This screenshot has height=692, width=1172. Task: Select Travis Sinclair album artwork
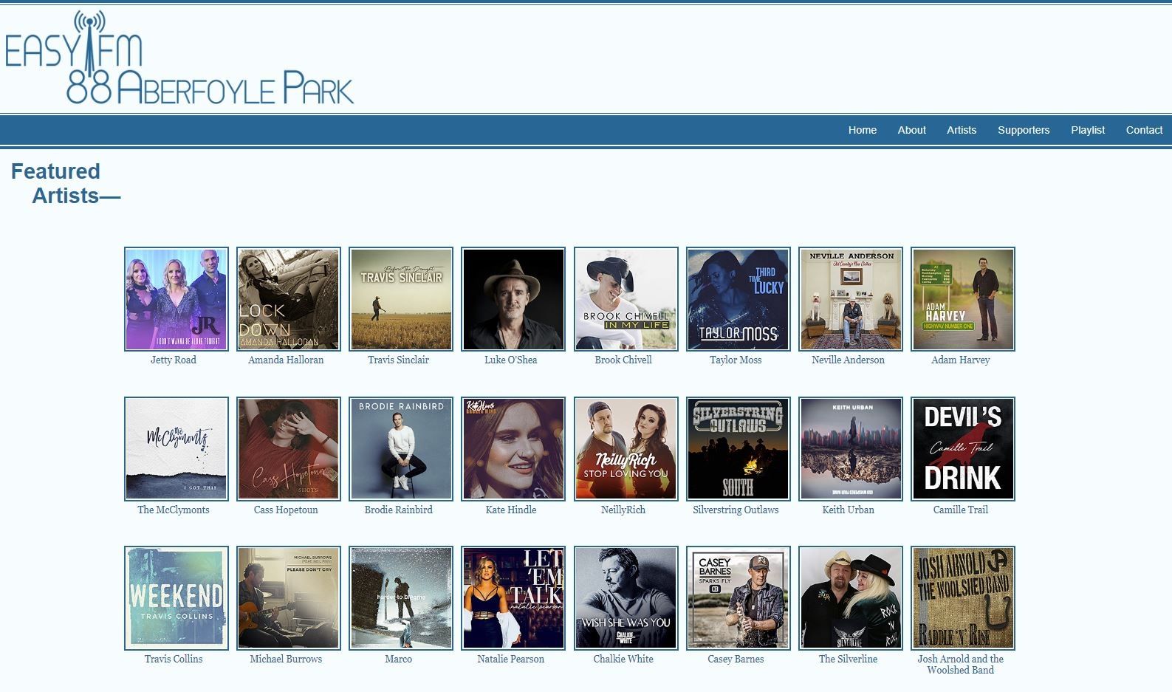401,299
